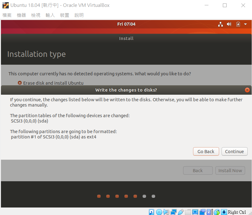
Task: Open the 輸入 menu
Action: click(x=50, y=15)
